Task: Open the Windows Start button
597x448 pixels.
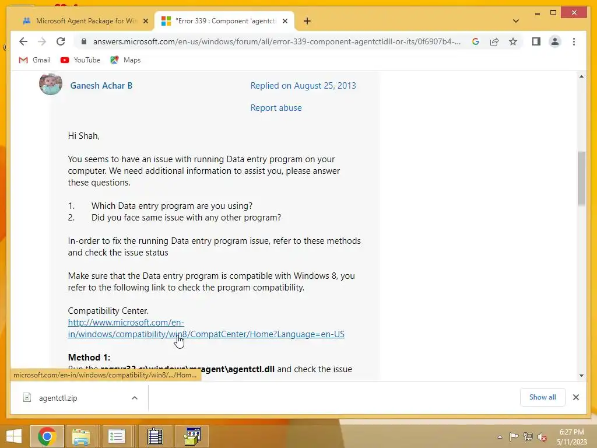Action: click(14, 436)
